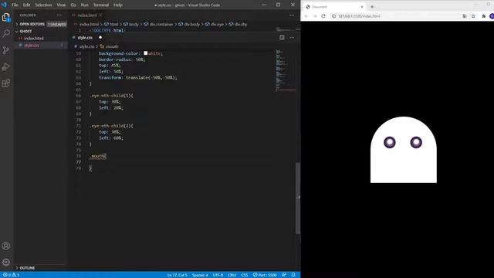
Task: Click the code minimap
Action: [286, 70]
